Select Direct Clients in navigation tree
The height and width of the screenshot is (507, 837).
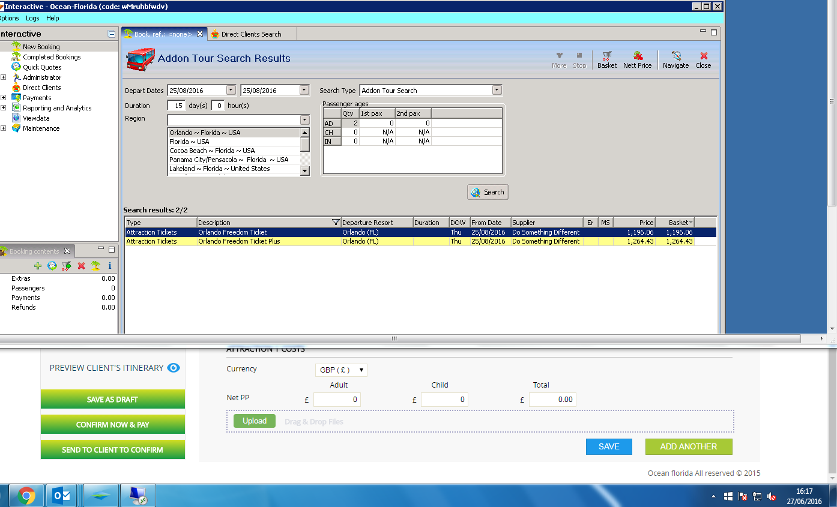tap(42, 88)
